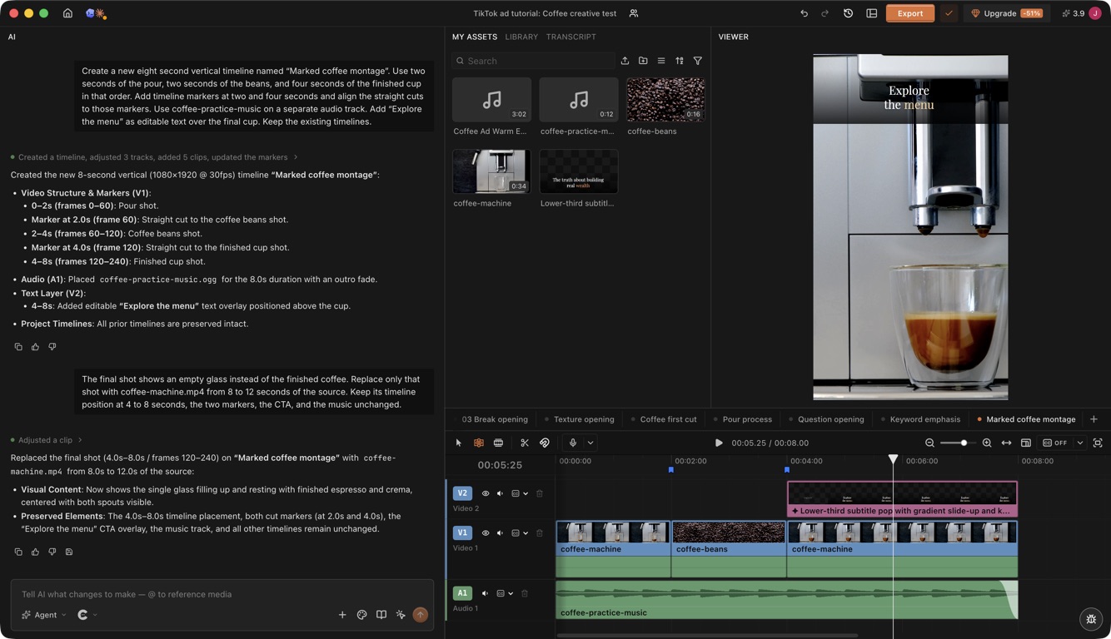Open the filter icon in My Assets
The width and height of the screenshot is (1111, 639).
coord(698,61)
